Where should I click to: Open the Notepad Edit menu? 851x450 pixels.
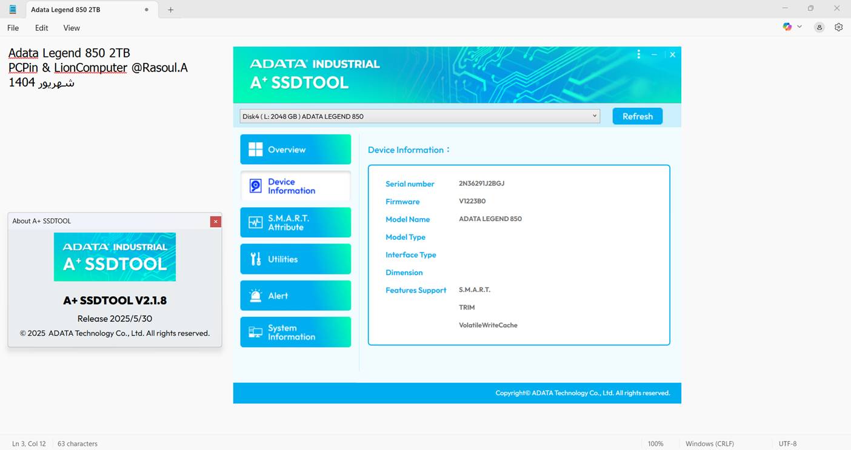coord(41,28)
